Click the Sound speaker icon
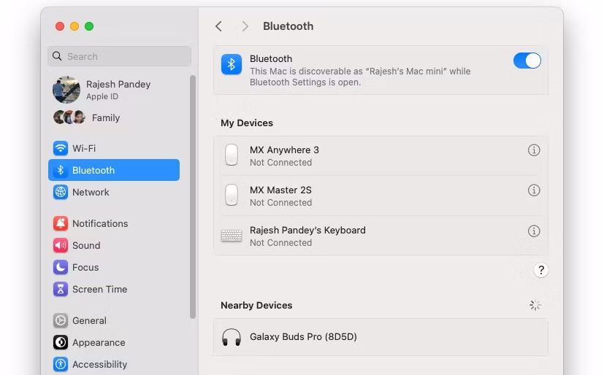 coord(61,245)
